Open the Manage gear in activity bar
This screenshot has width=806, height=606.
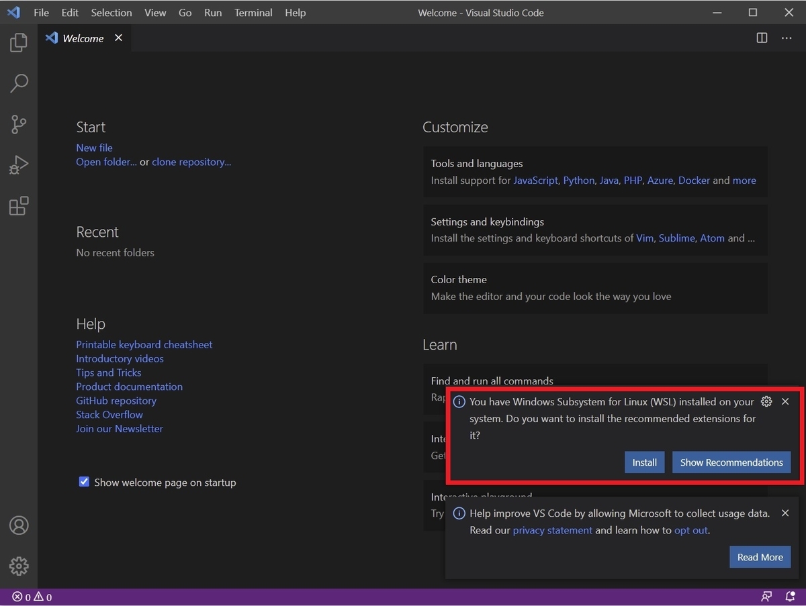tap(19, 566)
